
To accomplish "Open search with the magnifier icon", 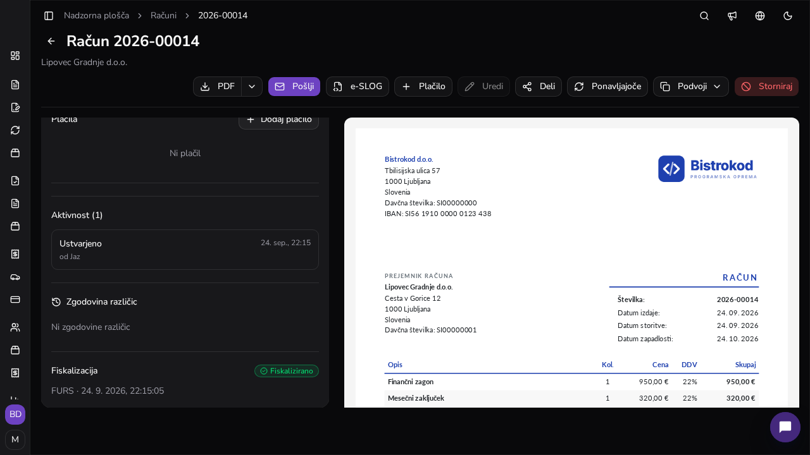I will pos(704,16).
